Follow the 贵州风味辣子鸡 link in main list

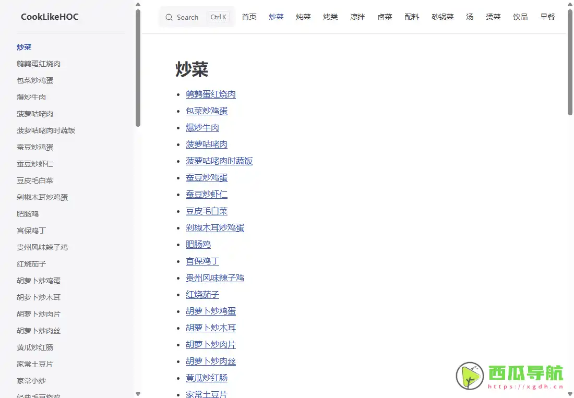point(215,278)
